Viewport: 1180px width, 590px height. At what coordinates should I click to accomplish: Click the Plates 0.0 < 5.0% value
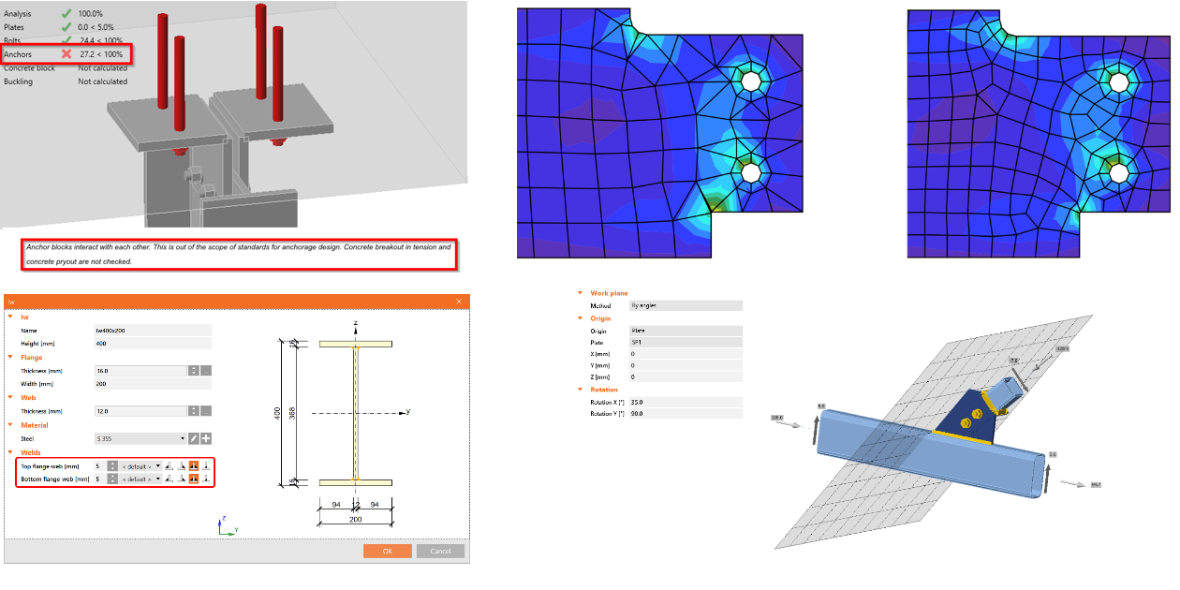(97, 27)
